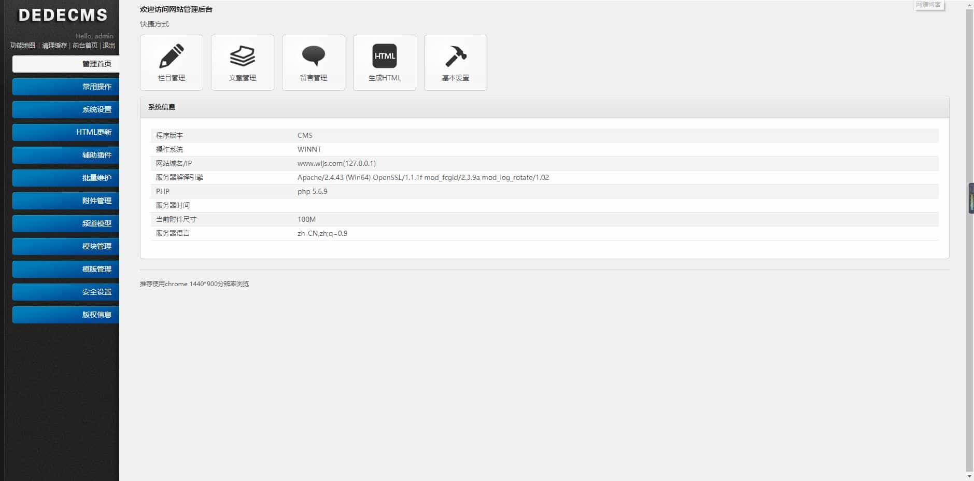974x481 pixels.
Task: Click the 系统信息 panel header
Action: [544, 107]
